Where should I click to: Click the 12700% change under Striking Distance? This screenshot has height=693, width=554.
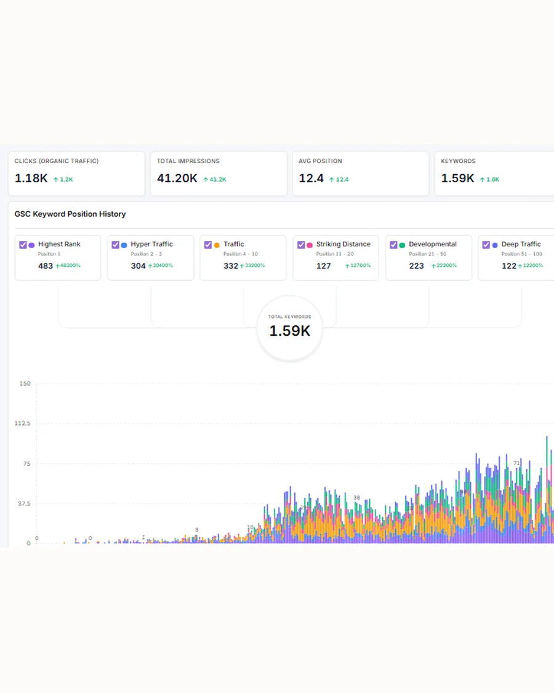click(361, 265)
